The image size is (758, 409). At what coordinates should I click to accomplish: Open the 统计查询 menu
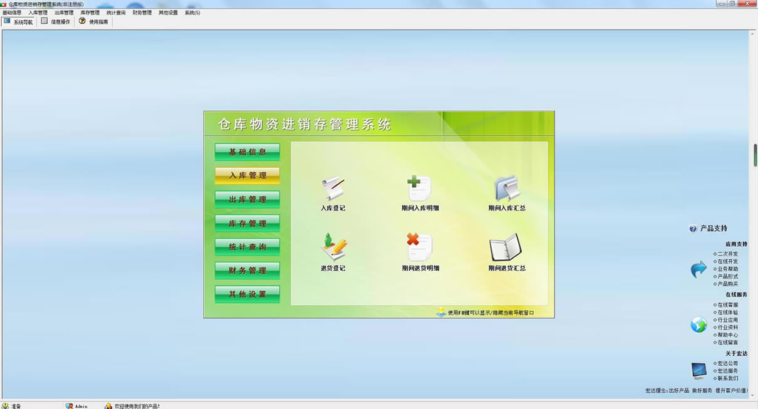click(116, 13)
